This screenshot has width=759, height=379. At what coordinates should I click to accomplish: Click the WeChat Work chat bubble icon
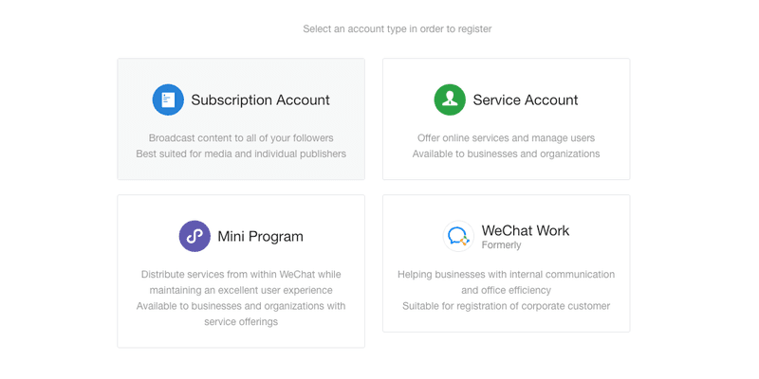[x=458, y=236]
